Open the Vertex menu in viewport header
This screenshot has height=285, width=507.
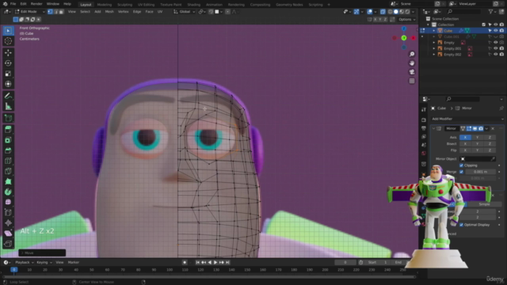coord(124,12)
